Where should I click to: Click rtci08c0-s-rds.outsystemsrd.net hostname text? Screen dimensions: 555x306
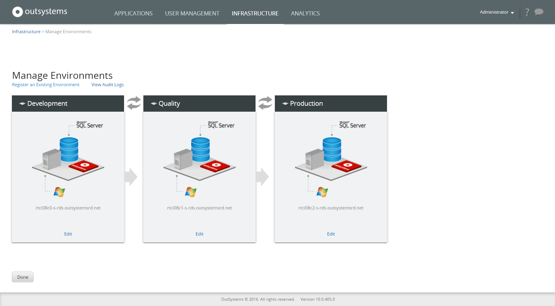pos(68,208)
